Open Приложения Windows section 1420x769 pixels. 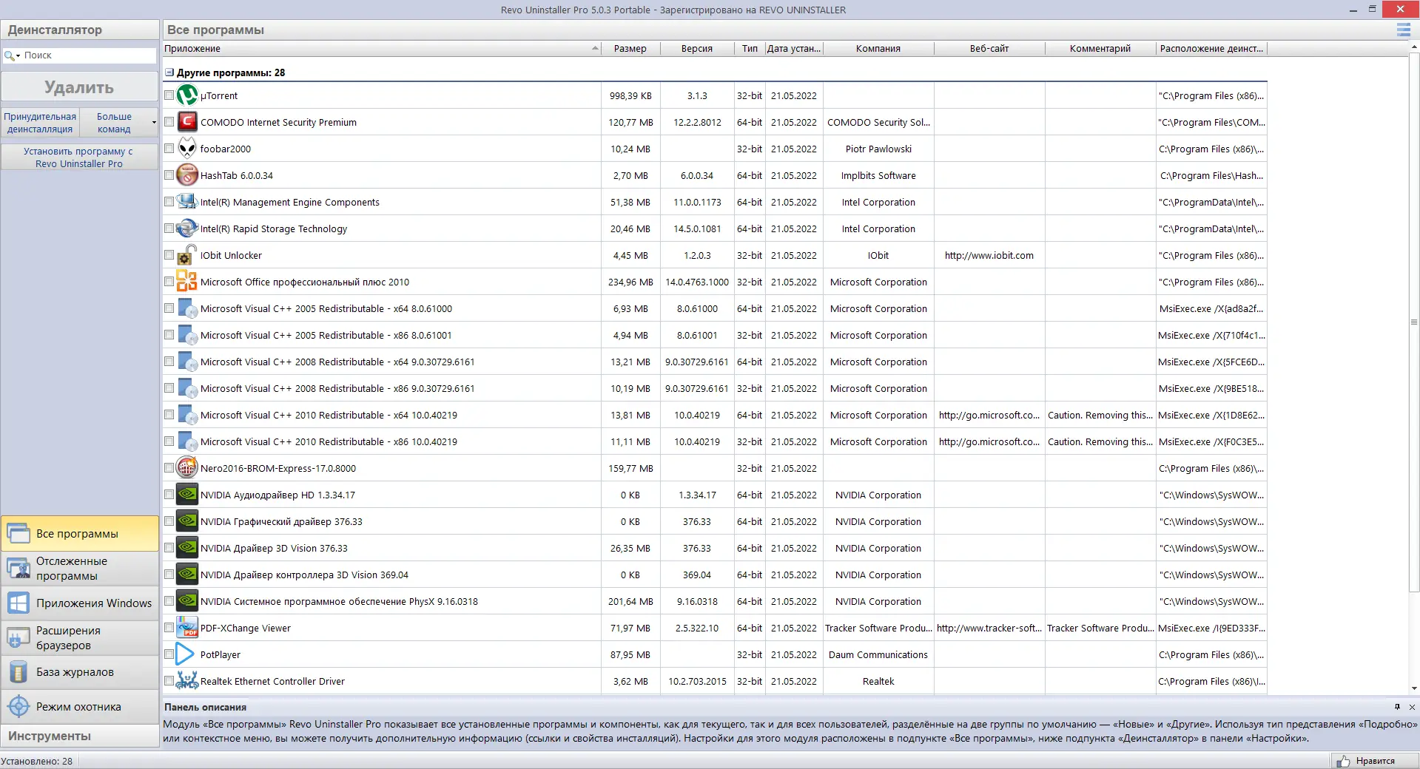[x=80, y=603]
